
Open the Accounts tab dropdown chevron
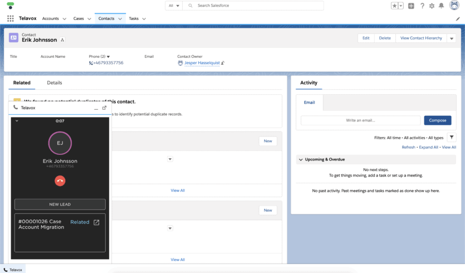tap(65, 19)
